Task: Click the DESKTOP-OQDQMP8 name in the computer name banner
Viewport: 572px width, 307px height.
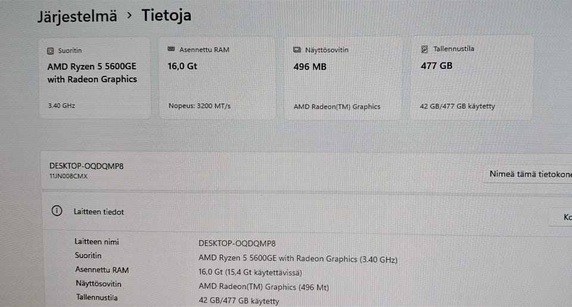Action: (86, 166)
